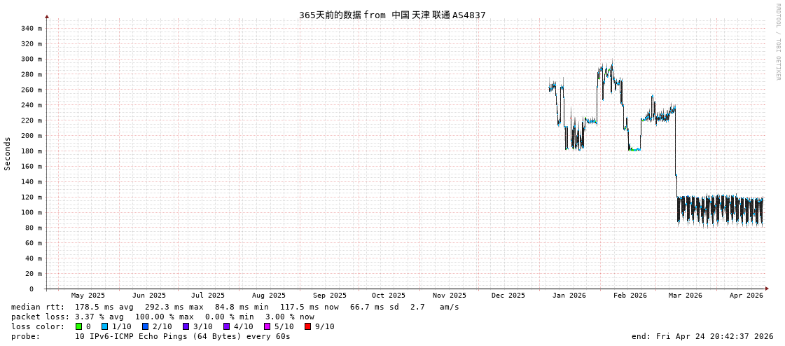The width and height of the screenshot is (785, 346).
Task: Click the Aug 2025 axis label
Action: click(x=268, y=296)
